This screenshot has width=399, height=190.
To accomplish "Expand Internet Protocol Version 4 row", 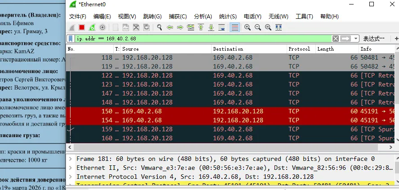I will [71, 177].
